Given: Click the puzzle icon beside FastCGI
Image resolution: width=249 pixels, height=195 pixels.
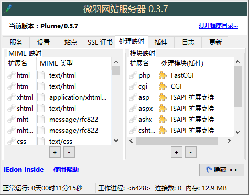Looking at the screenshot, I should 163,75.
